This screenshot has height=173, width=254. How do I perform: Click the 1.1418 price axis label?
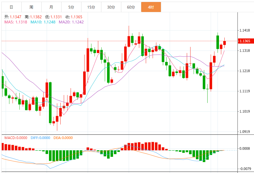[245, 30]
